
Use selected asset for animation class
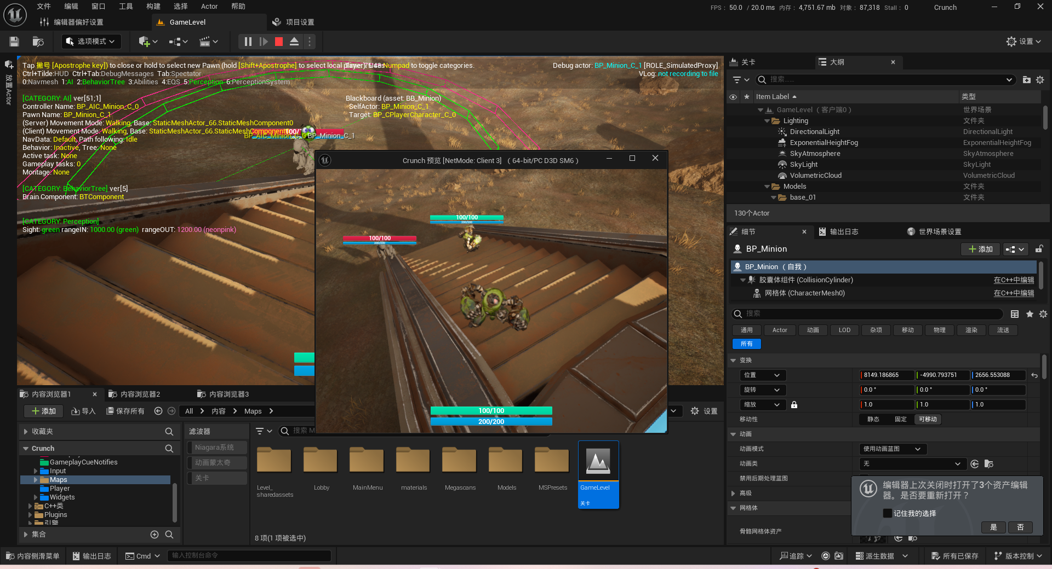coord(975,464)
